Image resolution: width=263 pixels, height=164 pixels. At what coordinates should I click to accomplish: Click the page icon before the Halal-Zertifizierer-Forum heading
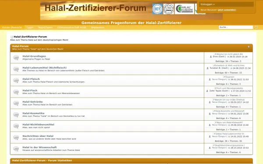(11, 37)
